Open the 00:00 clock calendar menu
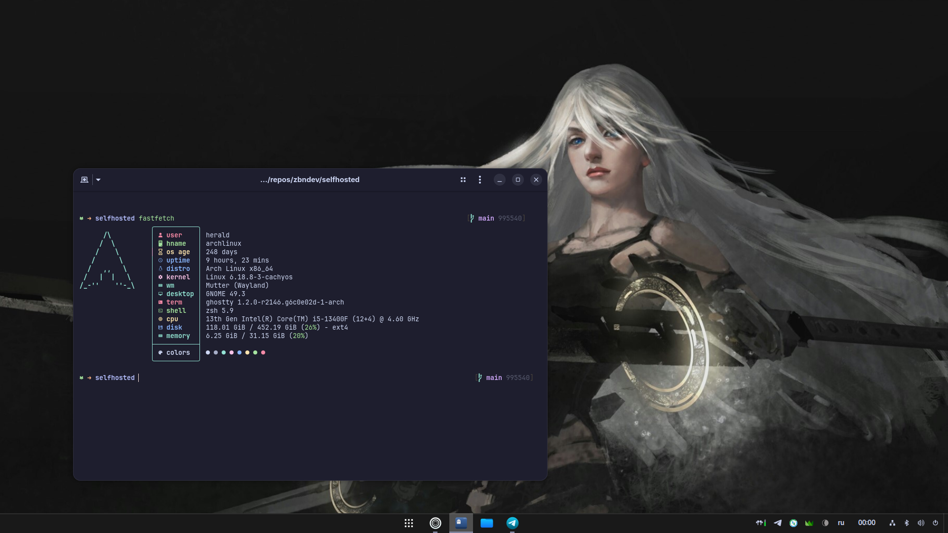The image size is (948, 533). click(867, 523)
